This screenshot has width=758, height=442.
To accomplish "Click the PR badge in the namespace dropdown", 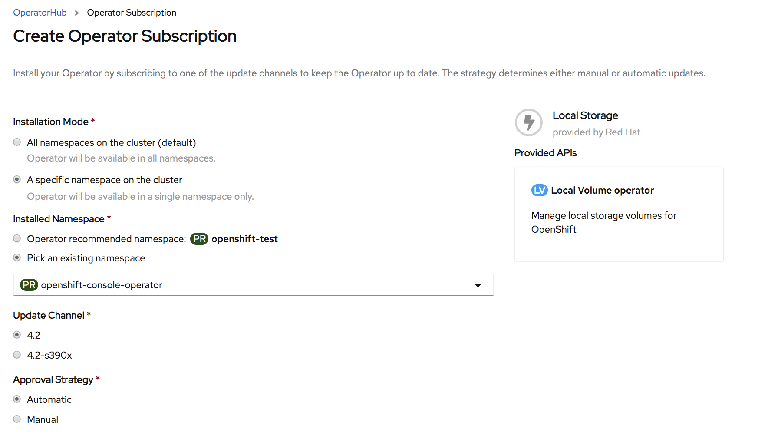I will (x=29, y=285).
